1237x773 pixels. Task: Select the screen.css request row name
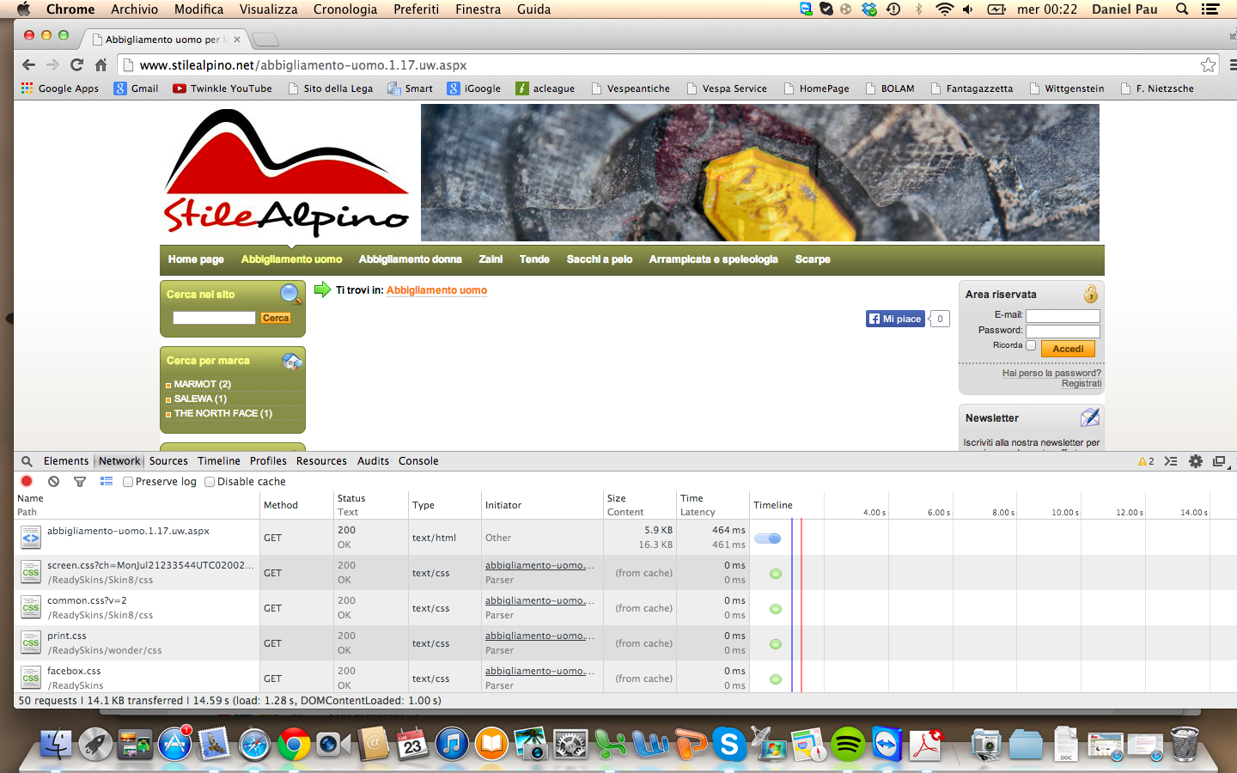(151, 565)
